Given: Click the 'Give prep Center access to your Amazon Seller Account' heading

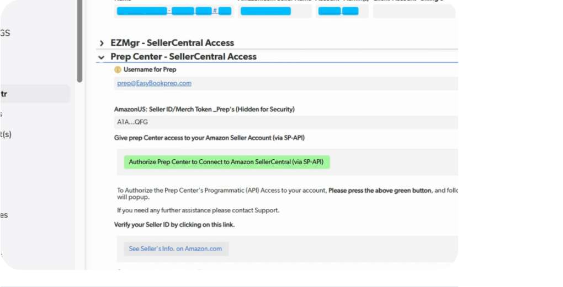Looking at the screenshot, I should (x=209, y=138).
